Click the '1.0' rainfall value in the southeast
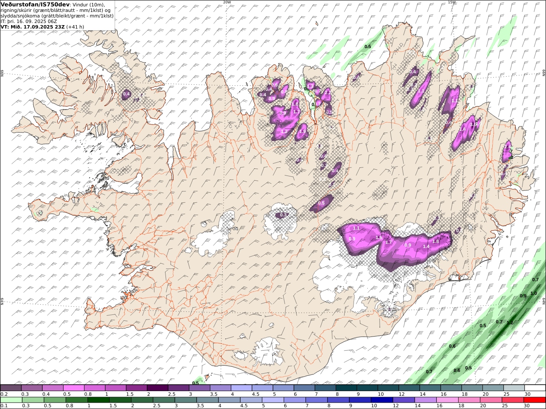The image size is (546, 409). [x=534, y=293]
